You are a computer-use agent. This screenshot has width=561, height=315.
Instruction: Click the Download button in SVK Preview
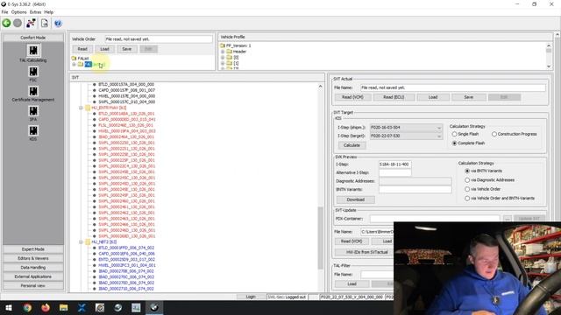pyautogui.click(x=356, y=199)
